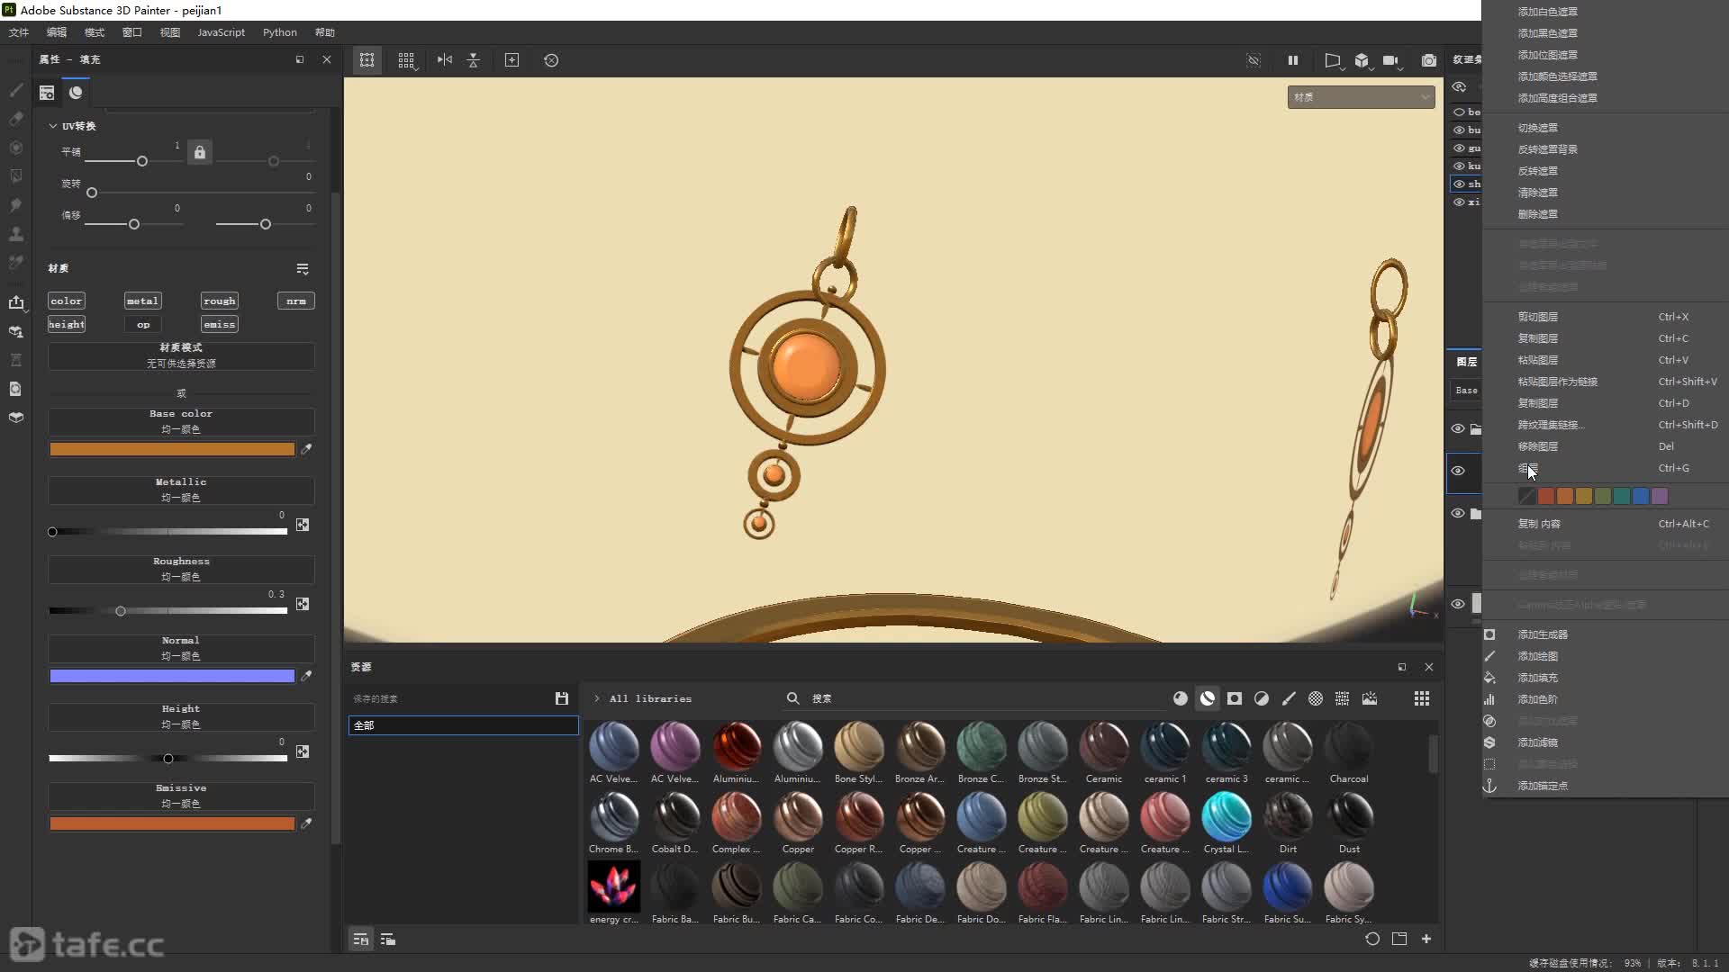The height and width of the screenshot is (972, 1729).
Task: Take a viewport screenshot with camera icon
Action: click(x=1429, y=60)
